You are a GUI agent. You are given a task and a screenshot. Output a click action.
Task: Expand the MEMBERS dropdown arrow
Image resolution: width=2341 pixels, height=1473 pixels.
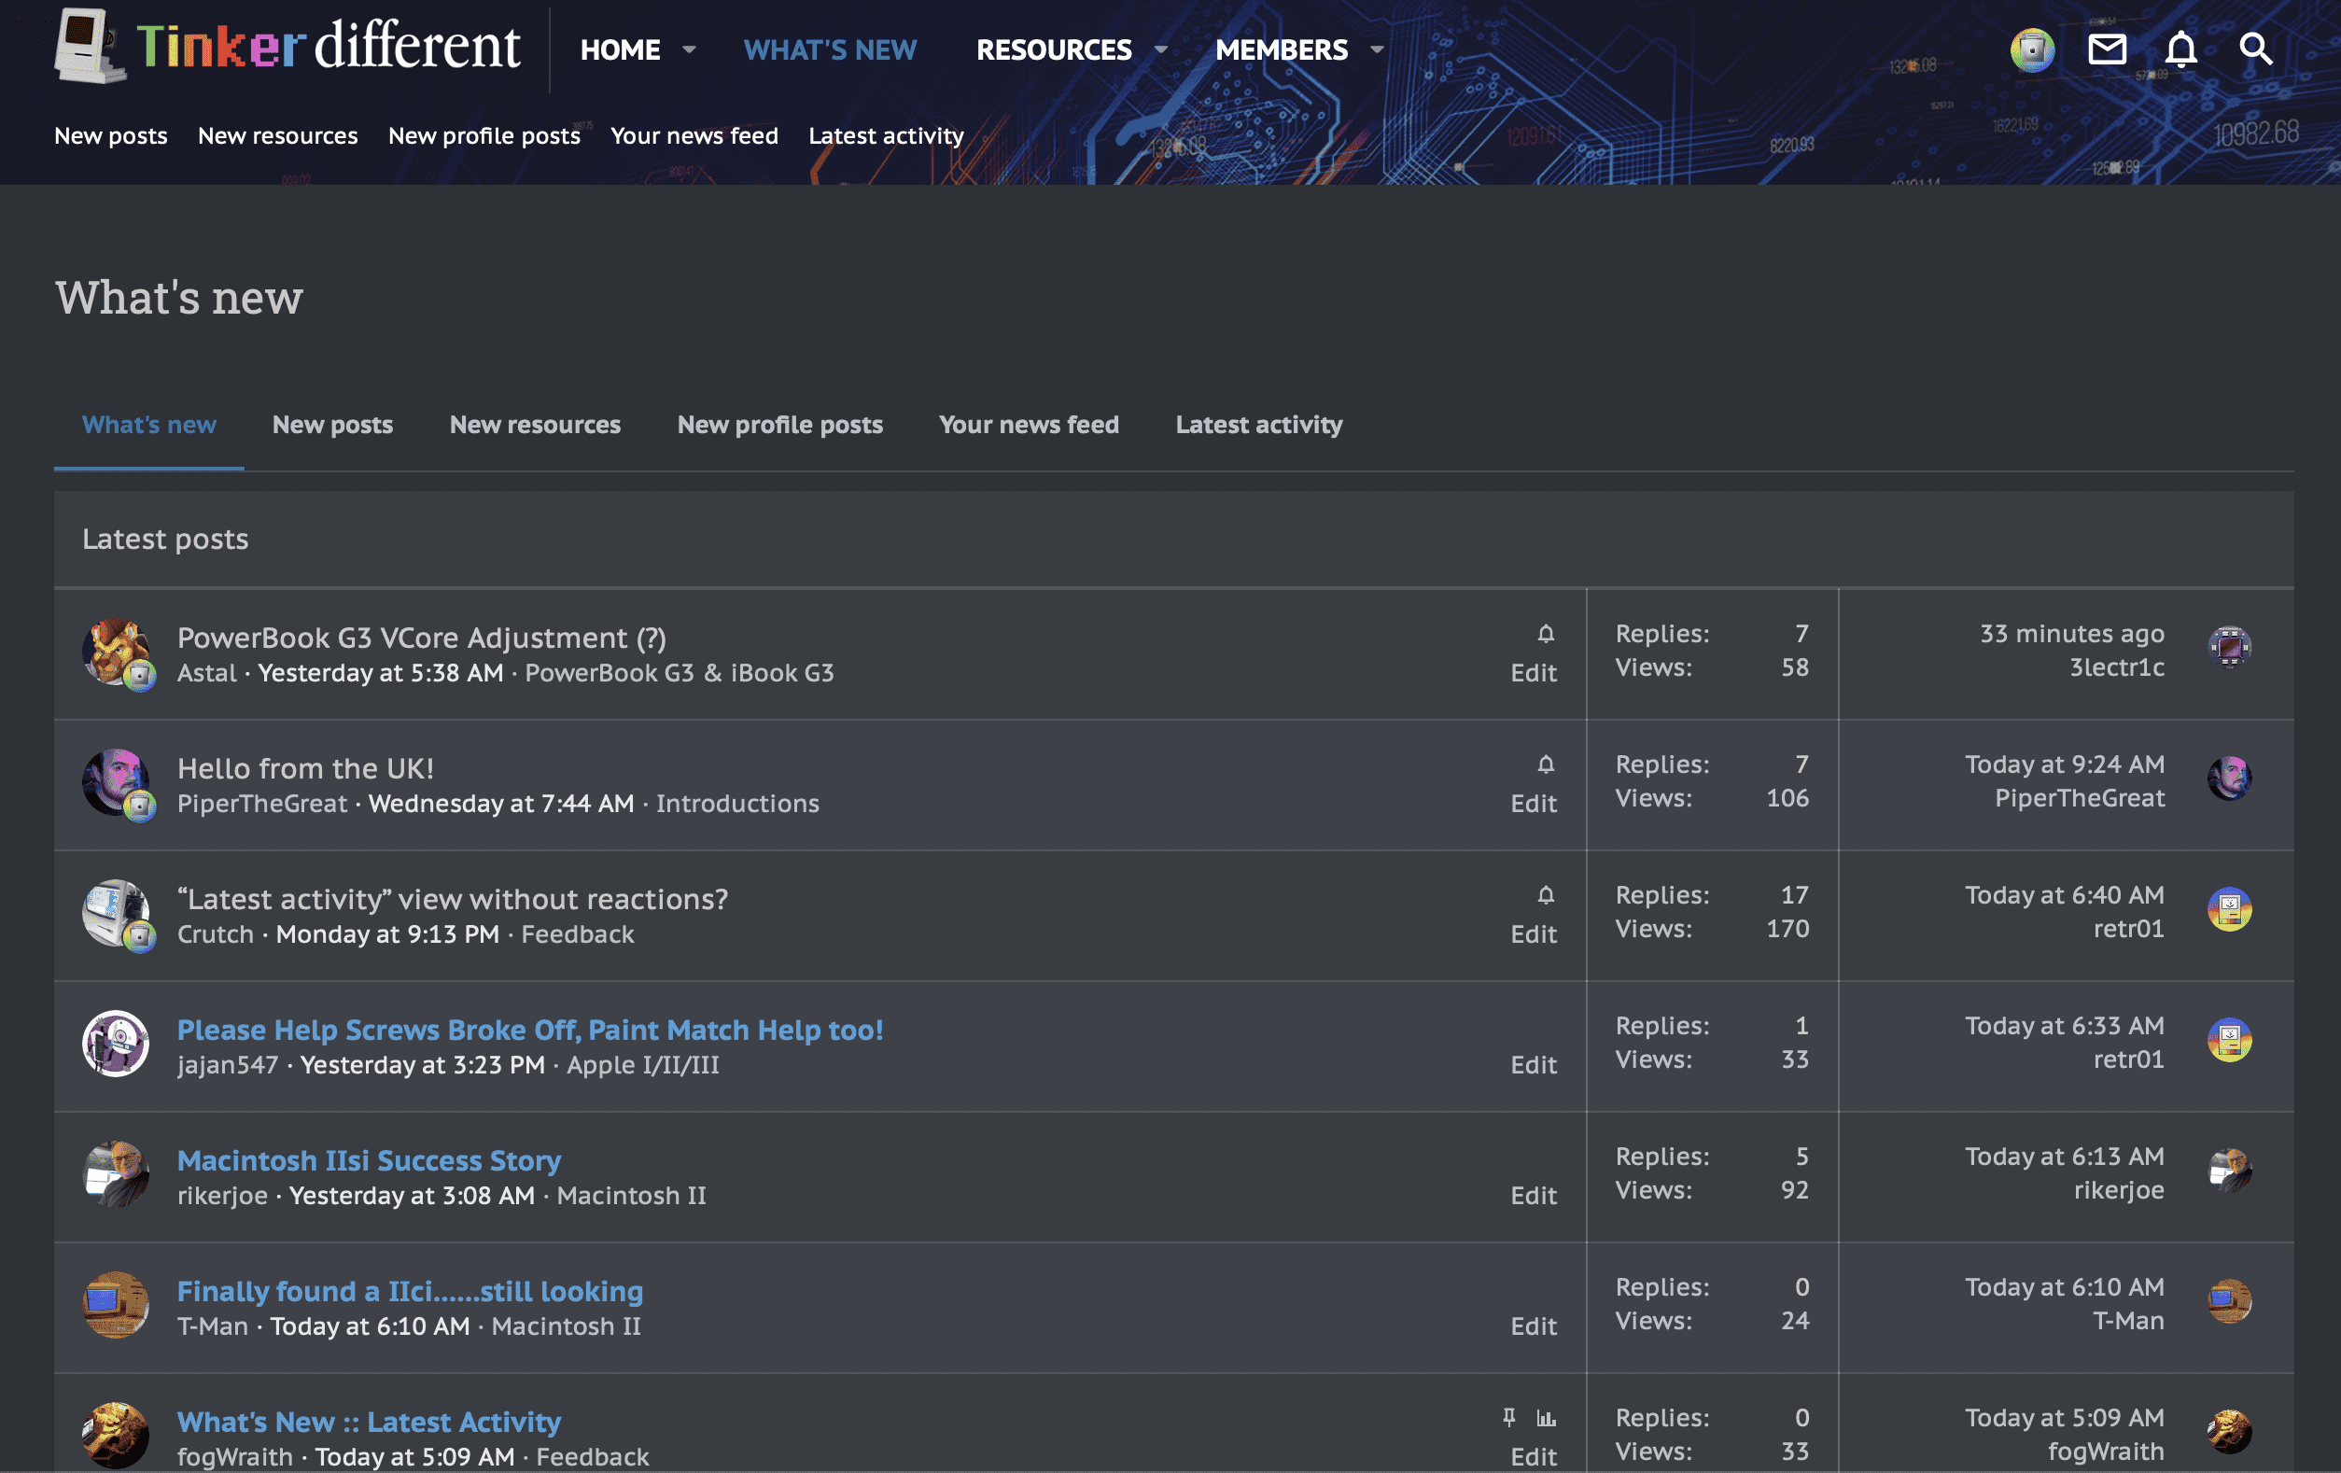pyautogui.click(x=1377, y=49)
